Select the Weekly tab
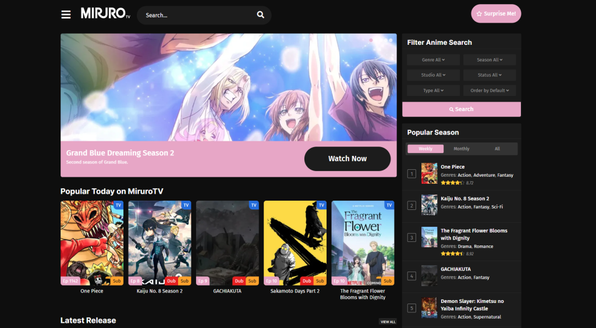The image size is (596, 328). (425, 149)
